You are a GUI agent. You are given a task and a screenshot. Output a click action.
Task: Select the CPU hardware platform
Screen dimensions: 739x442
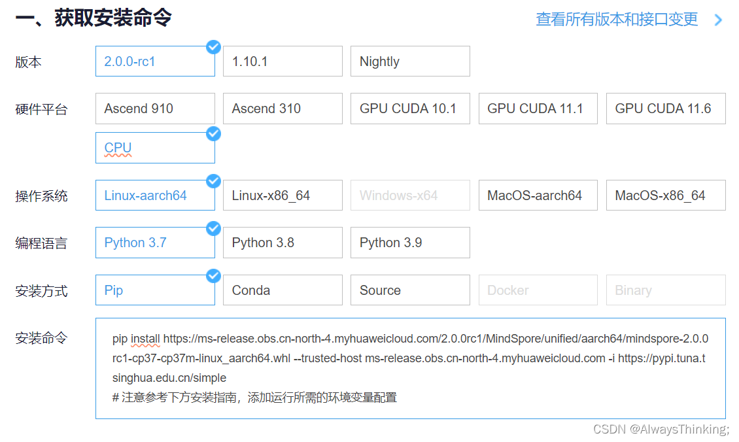(x=155, y=148)
